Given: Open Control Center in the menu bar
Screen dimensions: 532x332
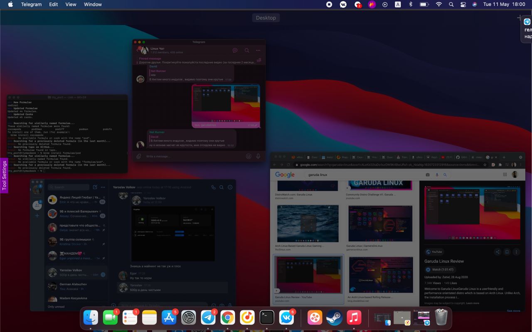Looking at the screenshot, I should click(463, 5).
